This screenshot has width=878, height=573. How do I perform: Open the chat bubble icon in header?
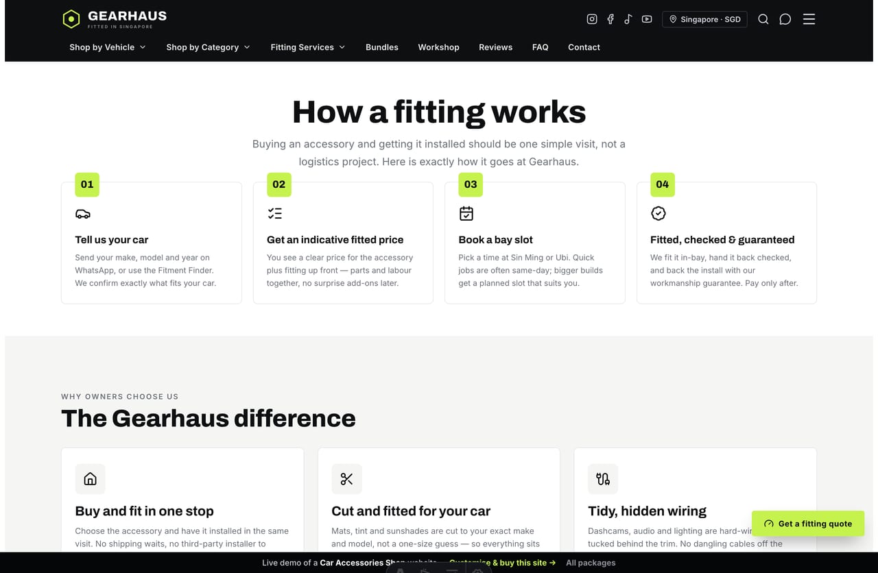click(x=785, y=19)
